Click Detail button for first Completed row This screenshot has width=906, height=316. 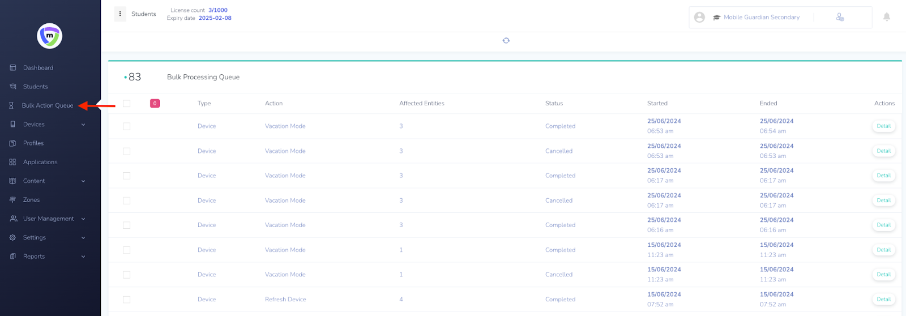883,126
